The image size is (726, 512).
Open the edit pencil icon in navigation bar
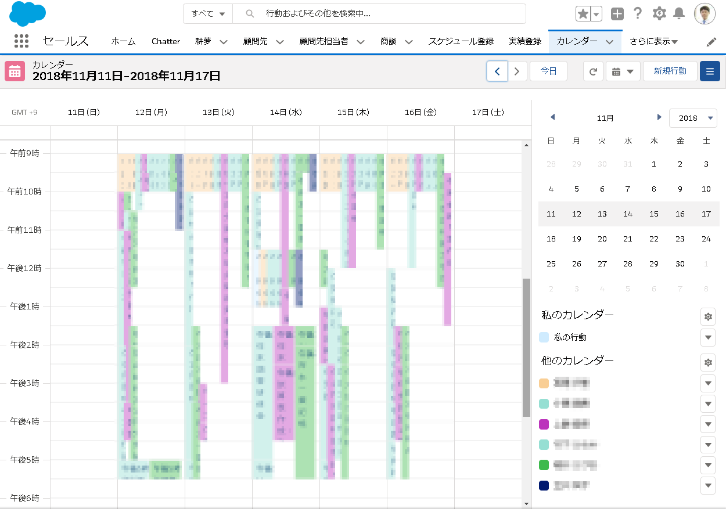(711, 41)
